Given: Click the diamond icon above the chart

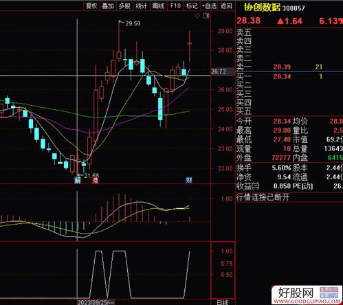Looking at the screenshot, I should click(197, 16).
